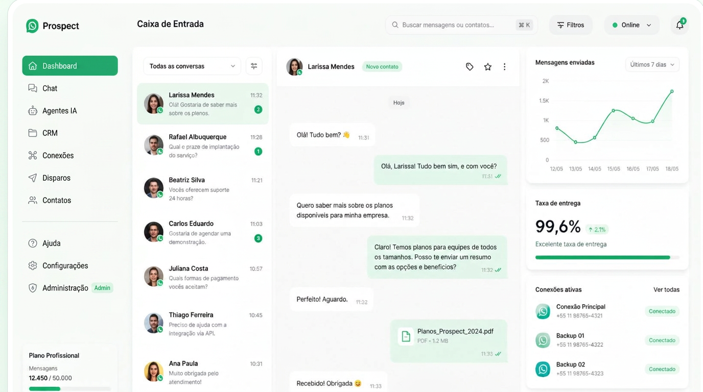703x392 pixels.
Task: Click Conectado status for Backup 01
Action: point(662,340)
